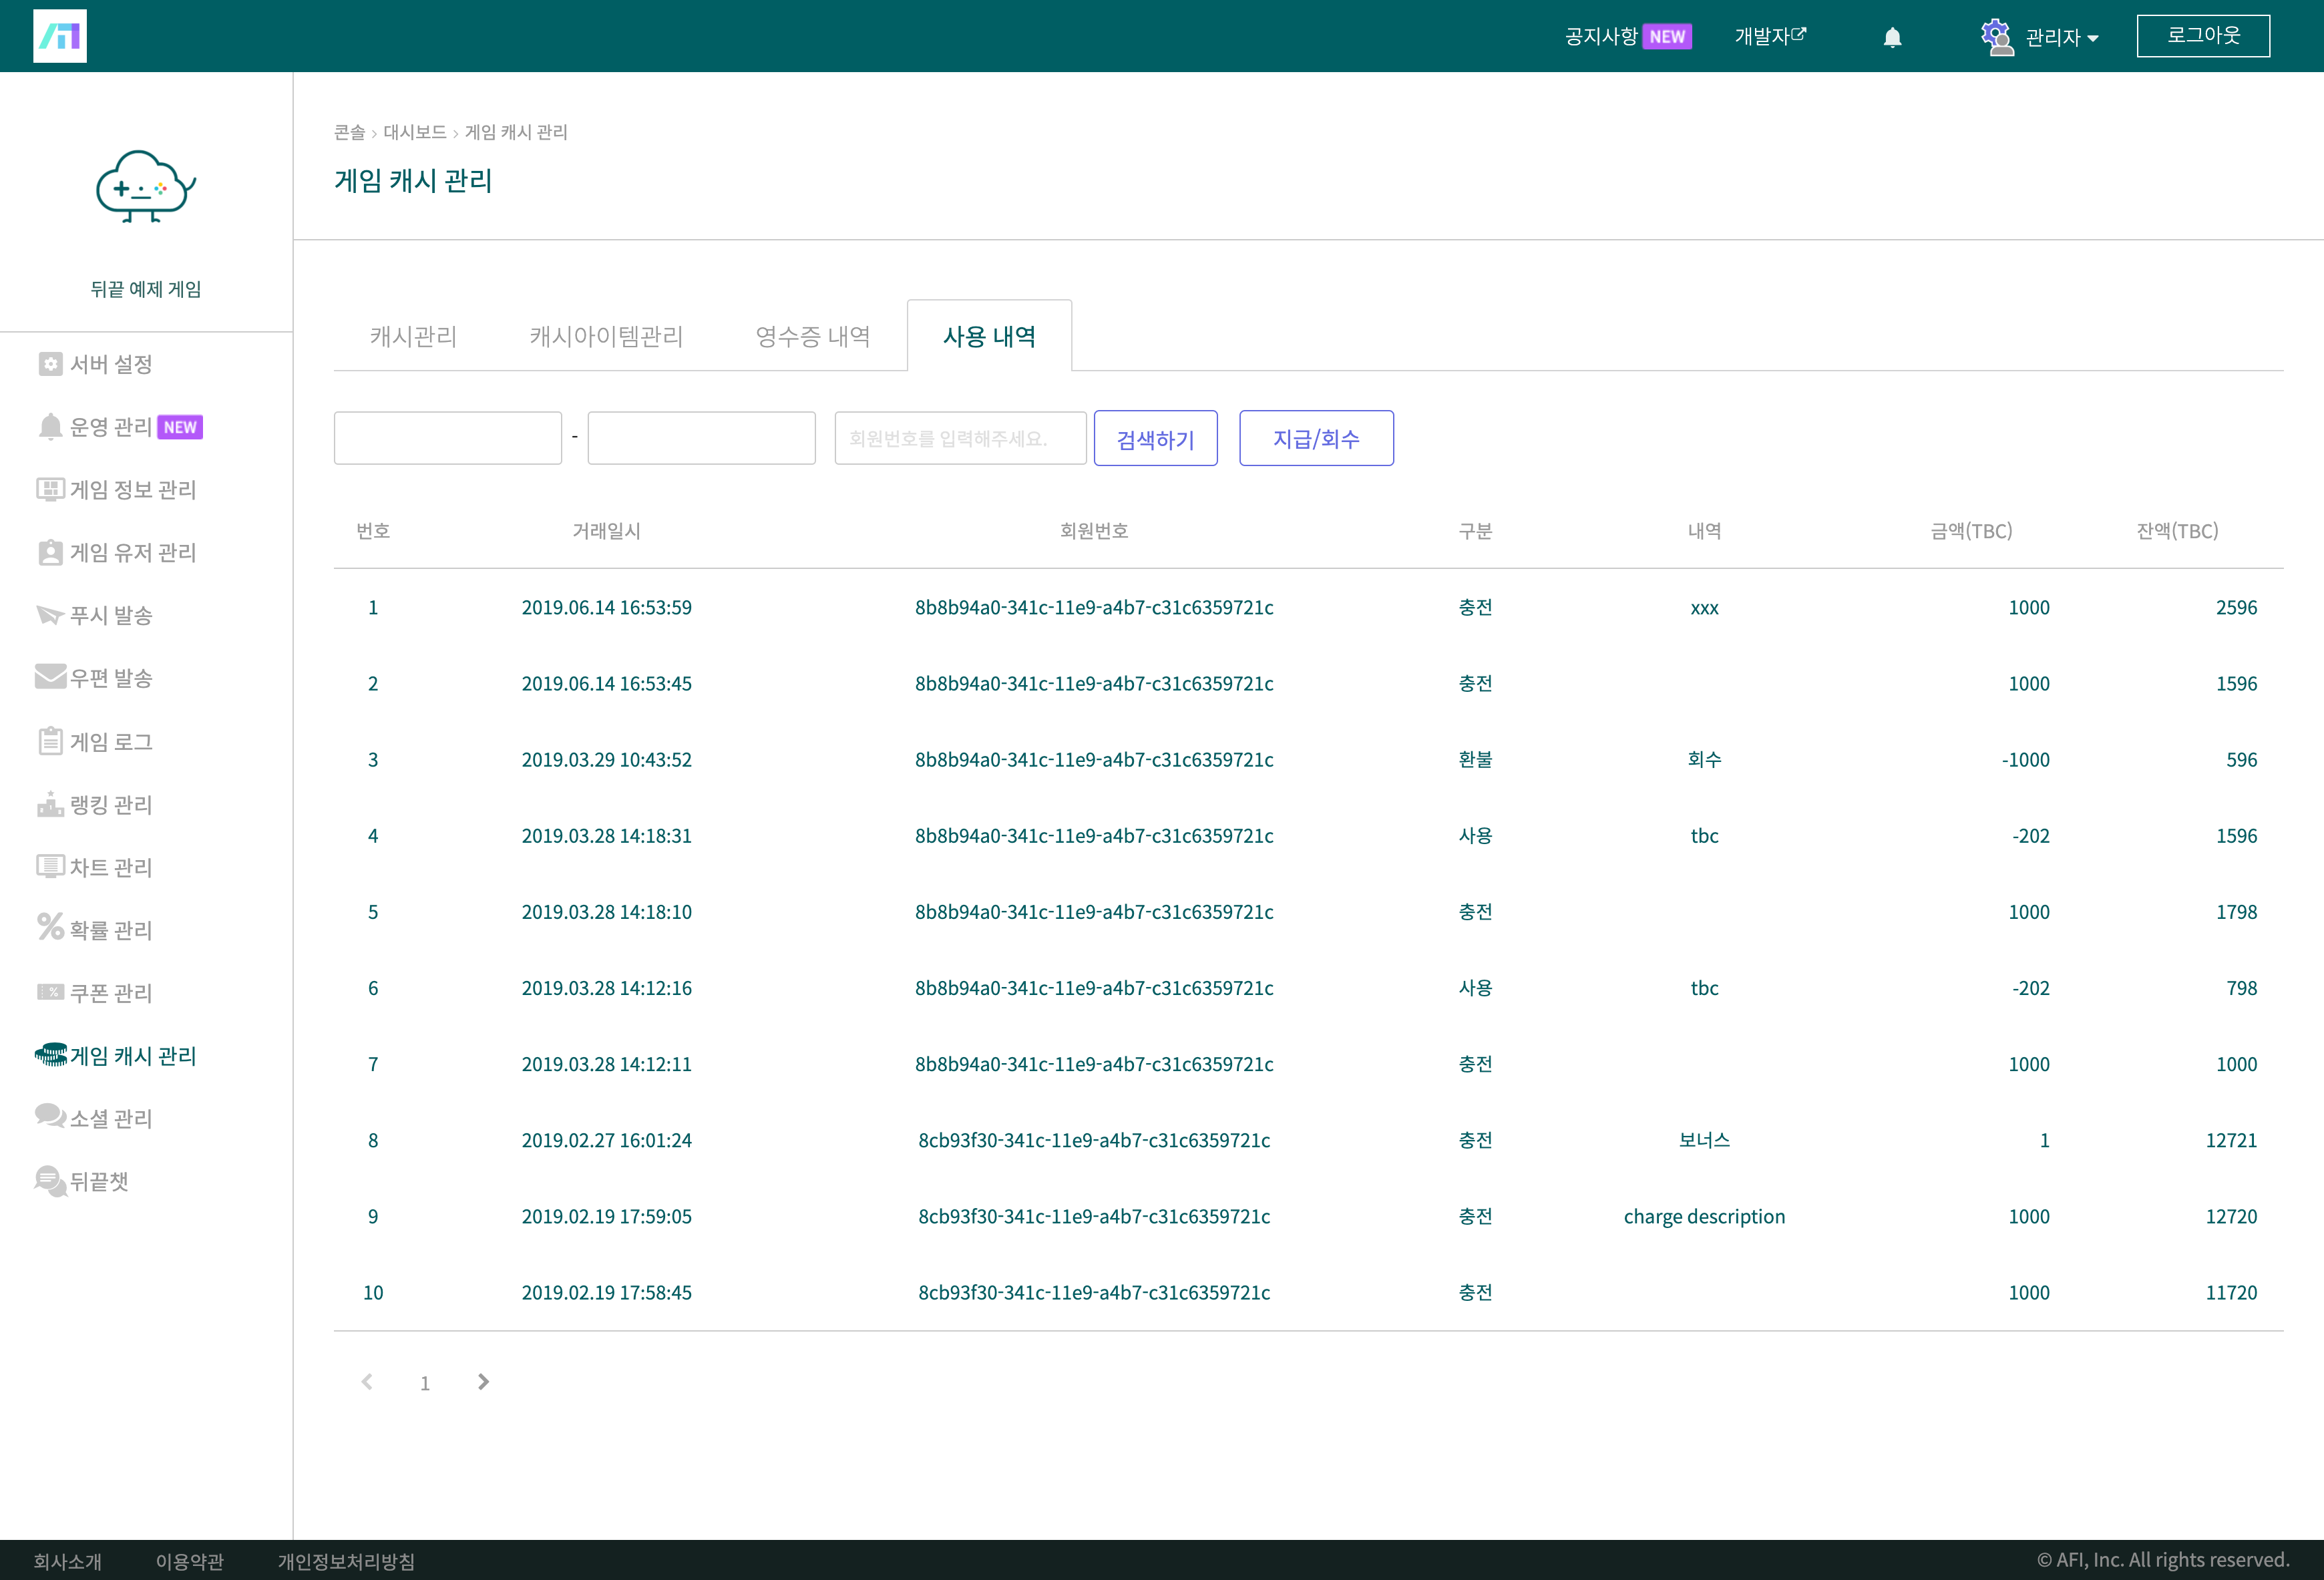Viewport: 2324px width, 1580px height.
Task: Click balance 11720 in row 10
Action: tap(2231, 1292)
